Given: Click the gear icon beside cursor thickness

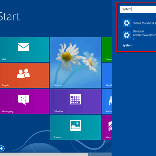Looking at the screenshot, I should click(127, 23).
